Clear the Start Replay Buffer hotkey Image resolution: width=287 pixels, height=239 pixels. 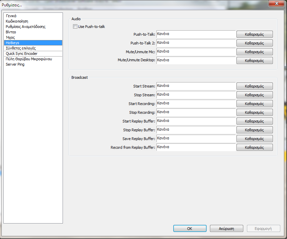click(x=255, y=121)
